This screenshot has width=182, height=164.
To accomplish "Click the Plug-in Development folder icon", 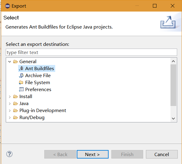I will coord(15,111).
